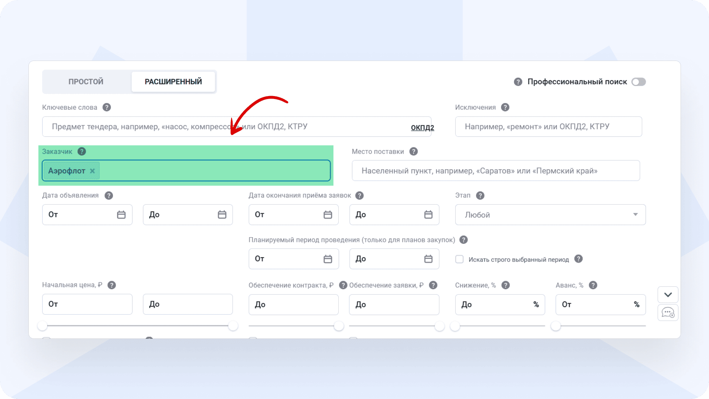Switch to the ПРОСТОЙ search tab
Screen dimensions: 709x399
coord(86,82)
